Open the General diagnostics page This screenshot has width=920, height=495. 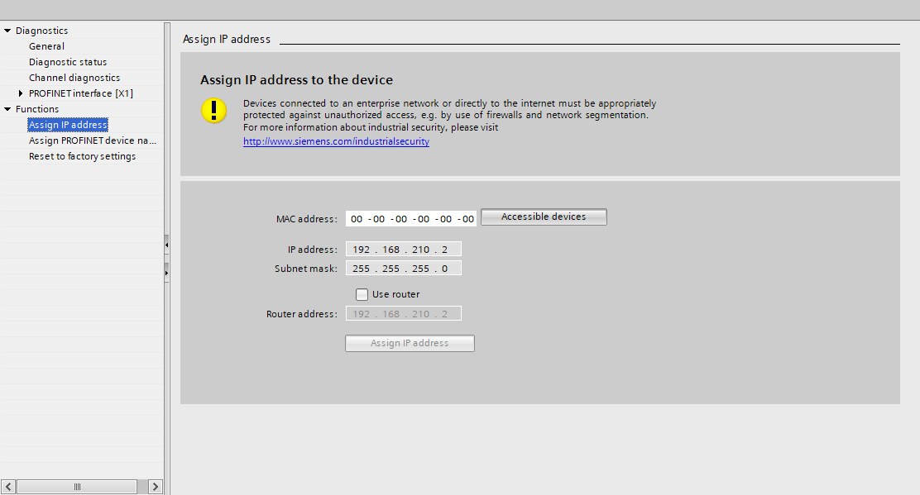[46, 45]
